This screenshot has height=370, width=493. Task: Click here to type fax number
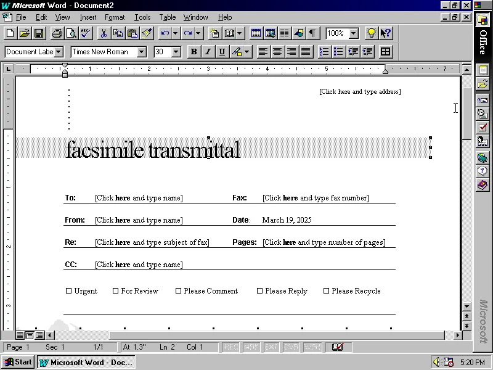coord(315,197)
